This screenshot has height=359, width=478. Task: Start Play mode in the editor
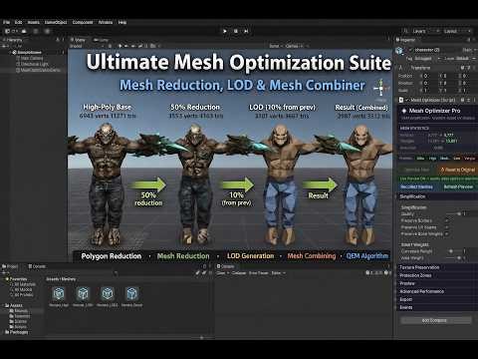(225, 31)
